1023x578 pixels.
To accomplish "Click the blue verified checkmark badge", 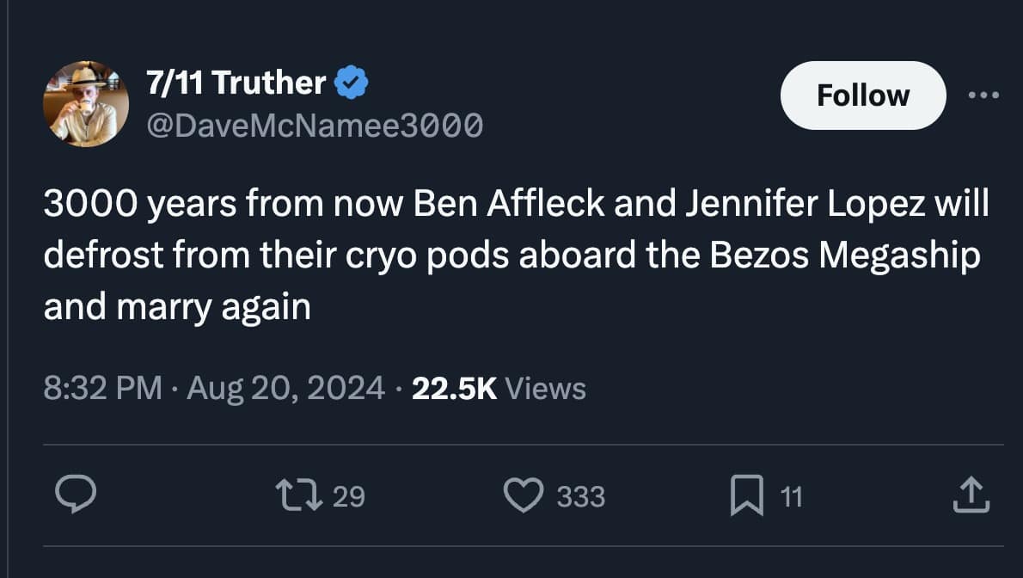I will 351,83.
